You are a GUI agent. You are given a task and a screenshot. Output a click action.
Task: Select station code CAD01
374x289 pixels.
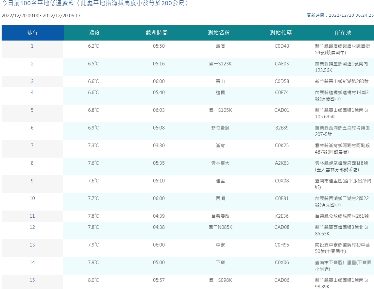click(x=282, y=110)
